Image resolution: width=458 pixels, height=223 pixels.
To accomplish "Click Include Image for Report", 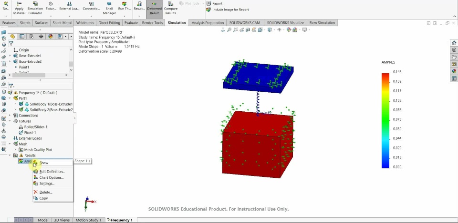I will click(228, 10).
